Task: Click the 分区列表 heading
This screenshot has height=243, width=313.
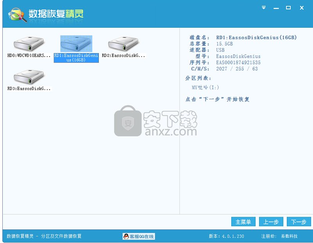Action: [x=198, y=78]
